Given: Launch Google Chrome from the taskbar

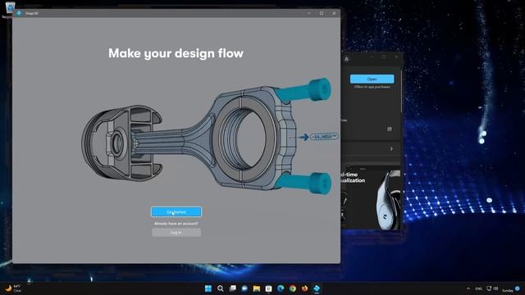Looking at the screenshot, I should point(293,288).
